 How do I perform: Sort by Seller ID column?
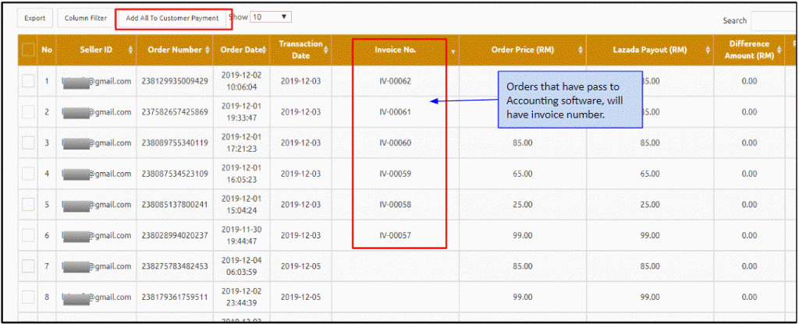(x=96, y=50)
